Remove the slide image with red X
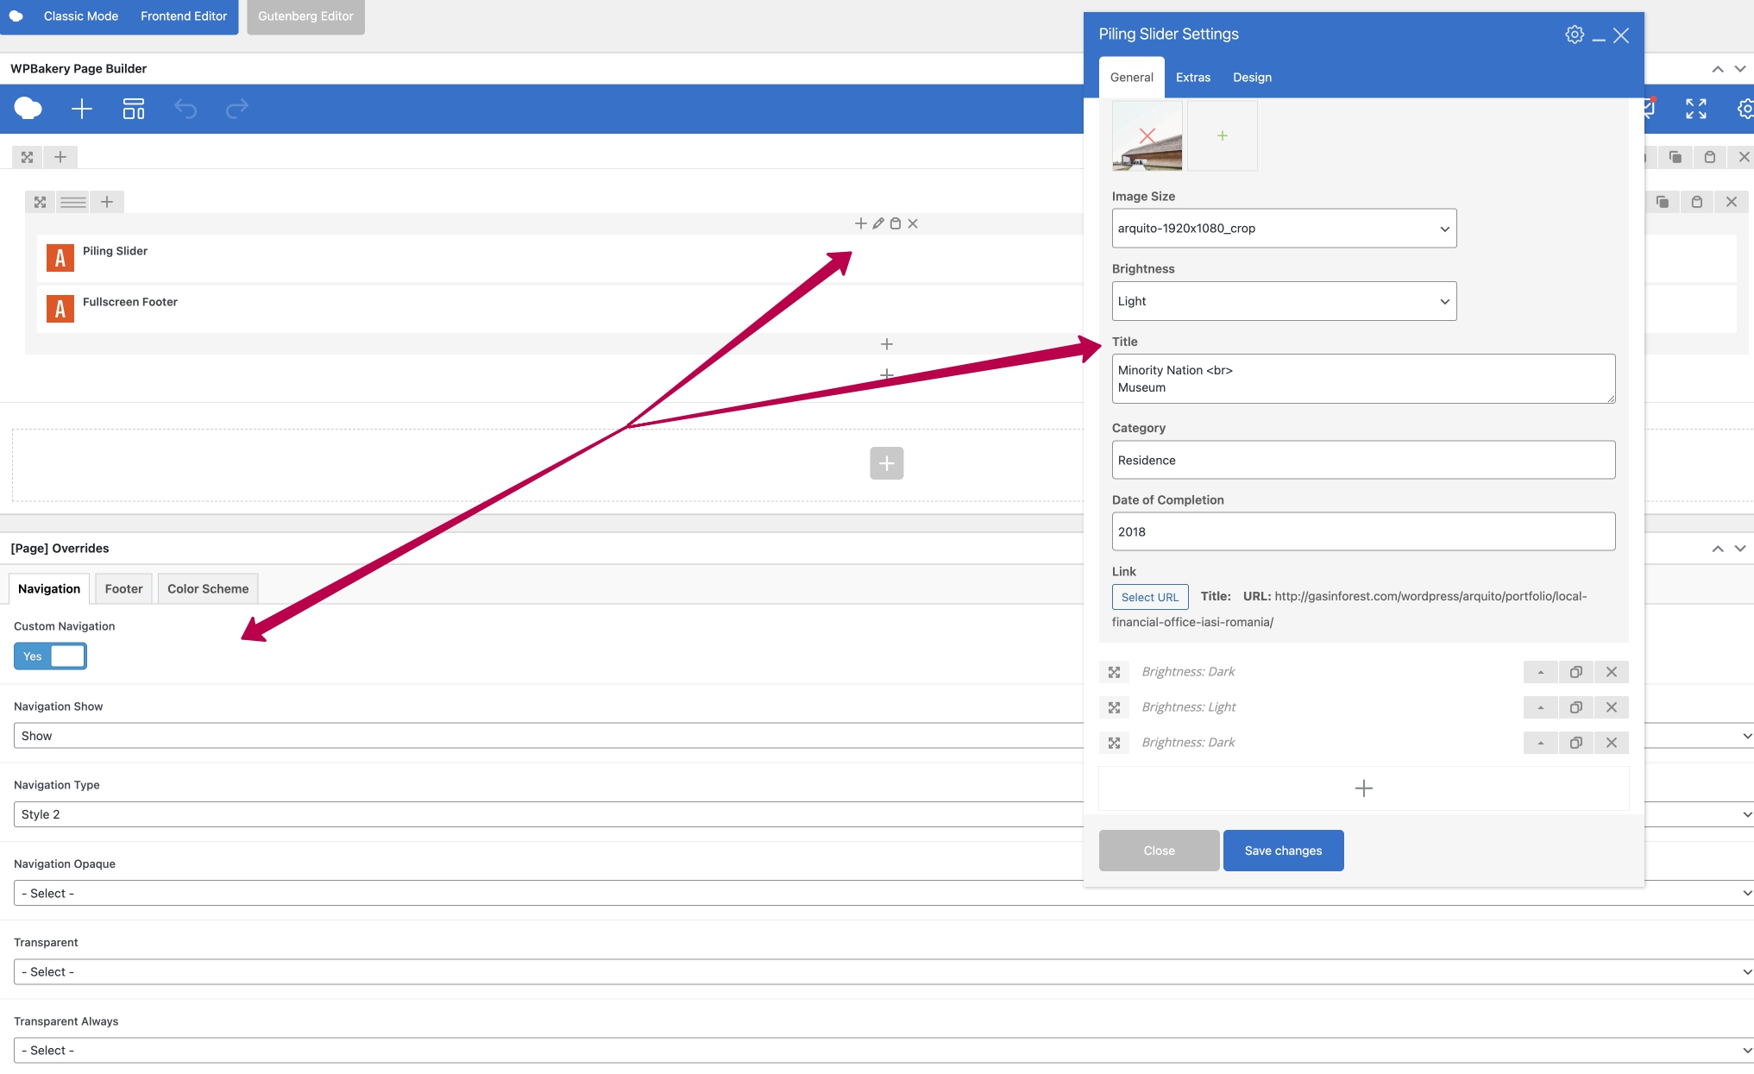 [x=1147, y=135]
